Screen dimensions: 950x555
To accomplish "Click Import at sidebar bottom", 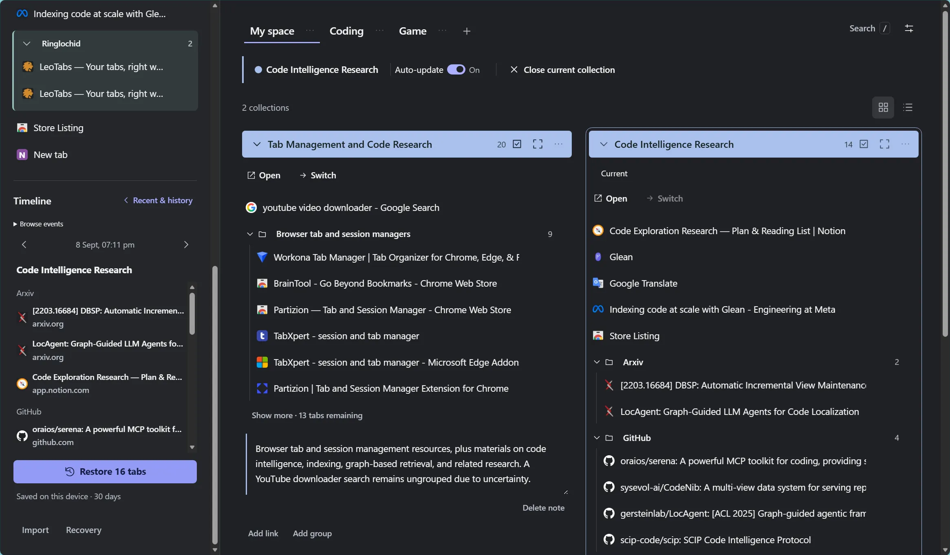I will [35, 530].
